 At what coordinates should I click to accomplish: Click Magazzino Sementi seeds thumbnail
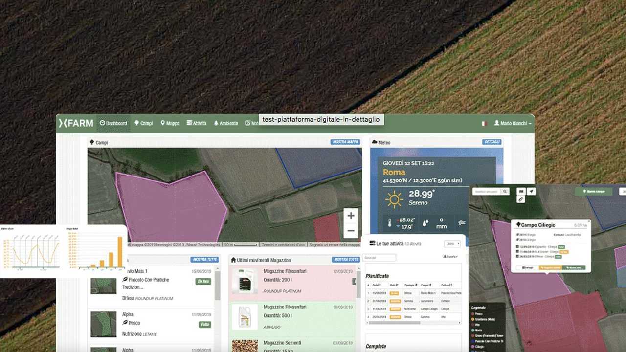[245, 346]
